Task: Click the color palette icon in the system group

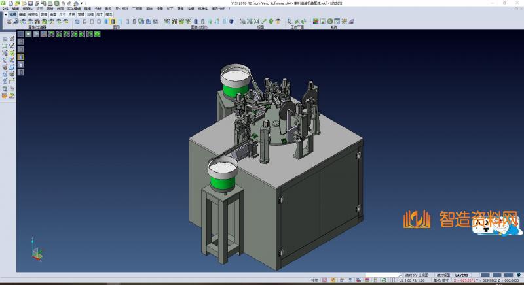Action: [316, 22]
